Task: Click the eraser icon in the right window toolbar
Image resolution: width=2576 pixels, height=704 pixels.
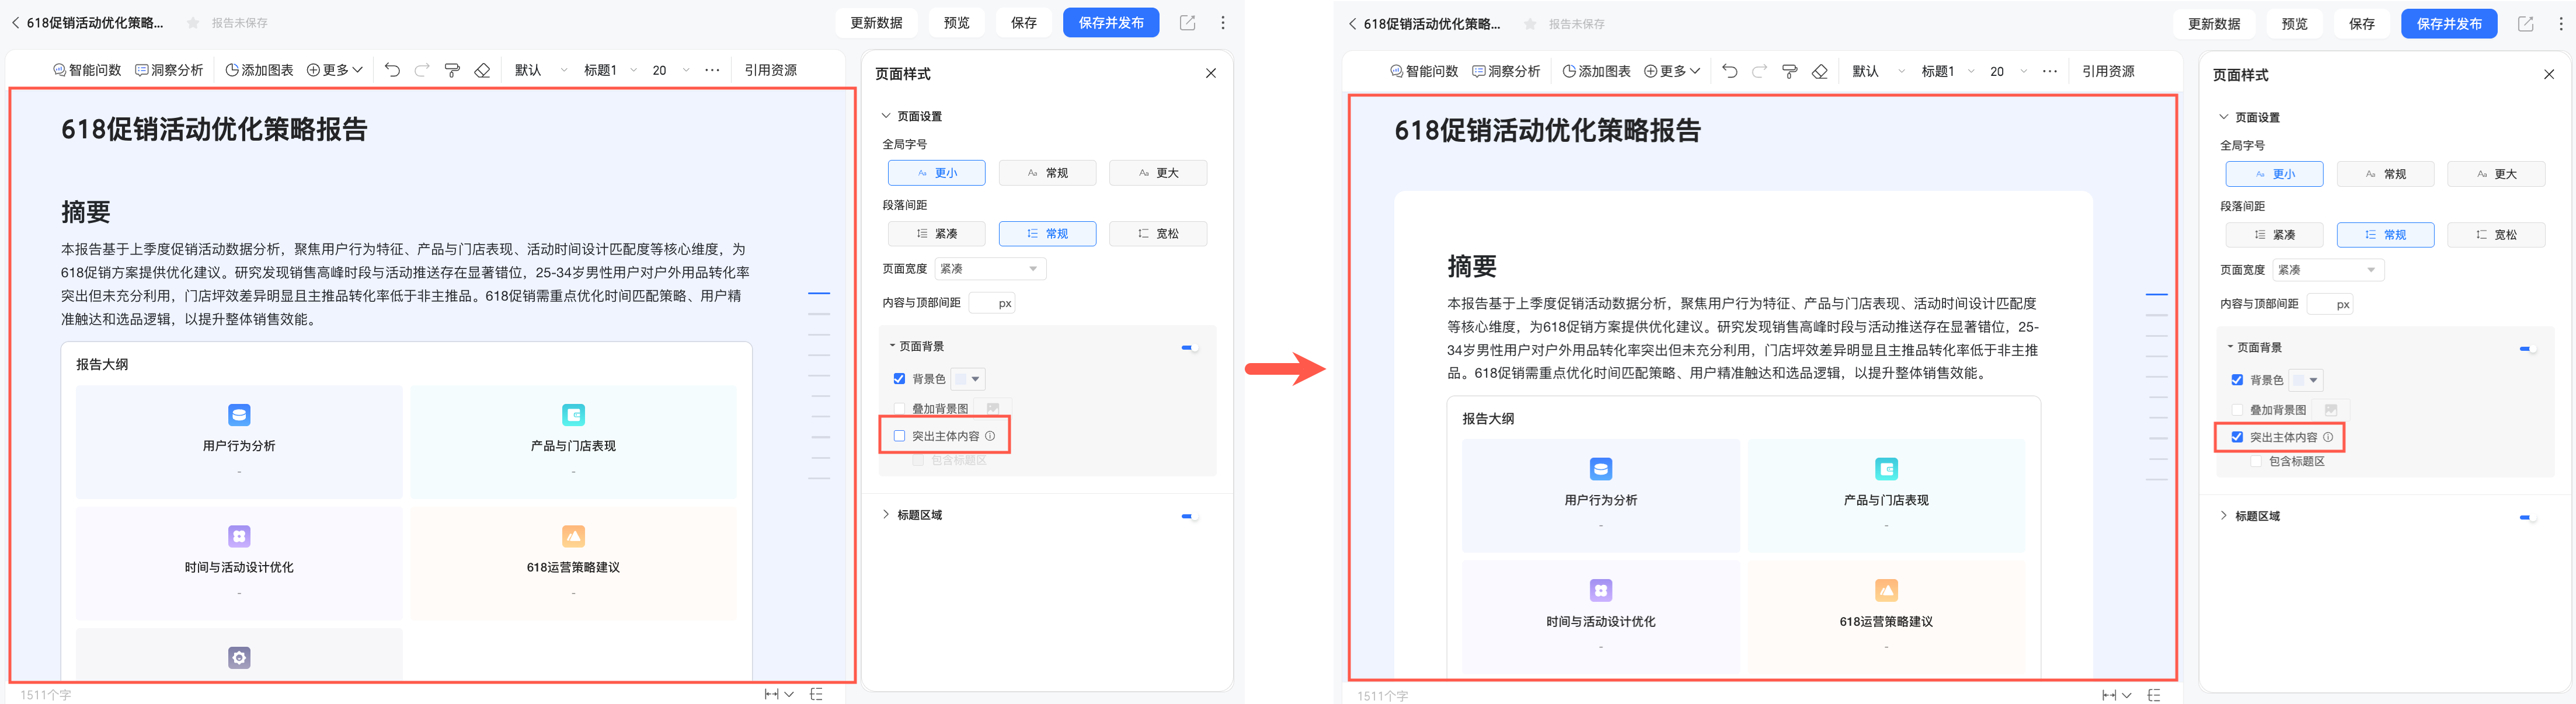Action: click(x=1820, y=71)
